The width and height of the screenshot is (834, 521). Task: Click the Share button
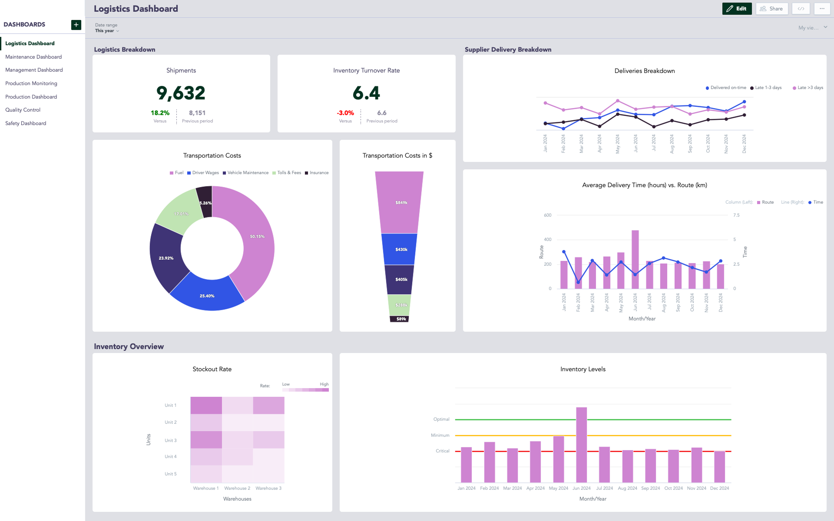772,8
